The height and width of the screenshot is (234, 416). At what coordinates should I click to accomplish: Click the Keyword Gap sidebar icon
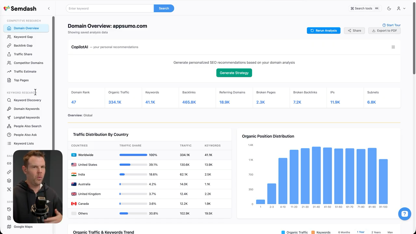pyautogui.click(x=9, y=37)
